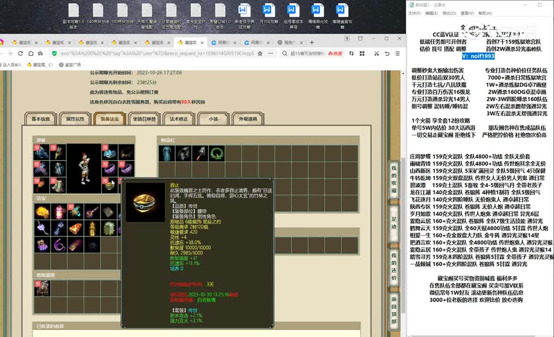
Task: Select the dark helmet in 物品栏
Action: 183,154
